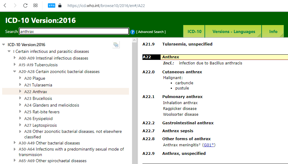
Task: Expand the A22 Anthrax arrow
Action: [x=20, y=91]
